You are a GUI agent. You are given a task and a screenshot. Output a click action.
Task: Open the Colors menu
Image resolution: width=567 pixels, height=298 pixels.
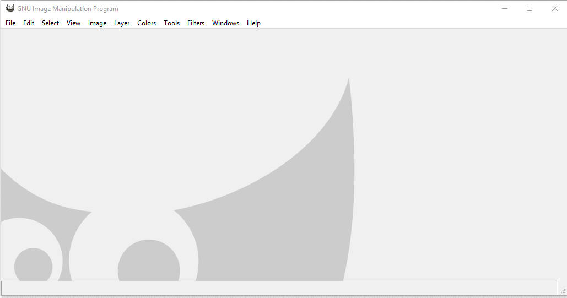pyautogui.click(x=147, y=23)
